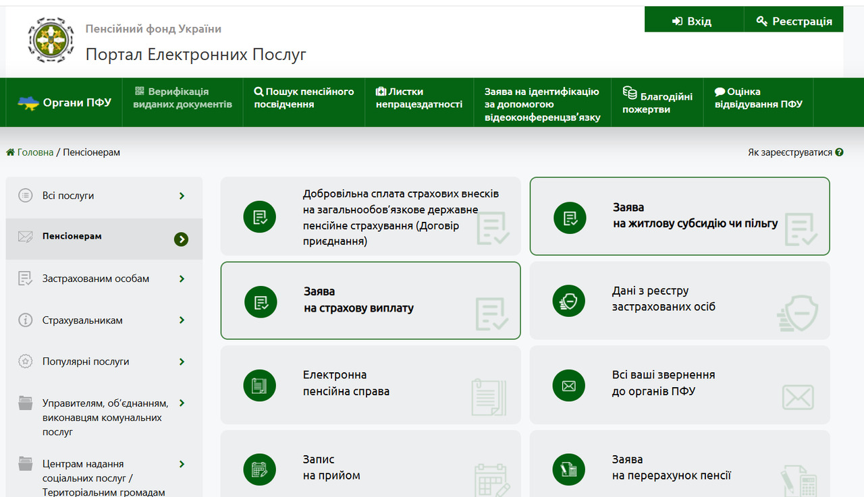The image size is (864, 497).
Task: Click the shield icon for Дані з реєстру застрахованих осіб
Action: 569,301
